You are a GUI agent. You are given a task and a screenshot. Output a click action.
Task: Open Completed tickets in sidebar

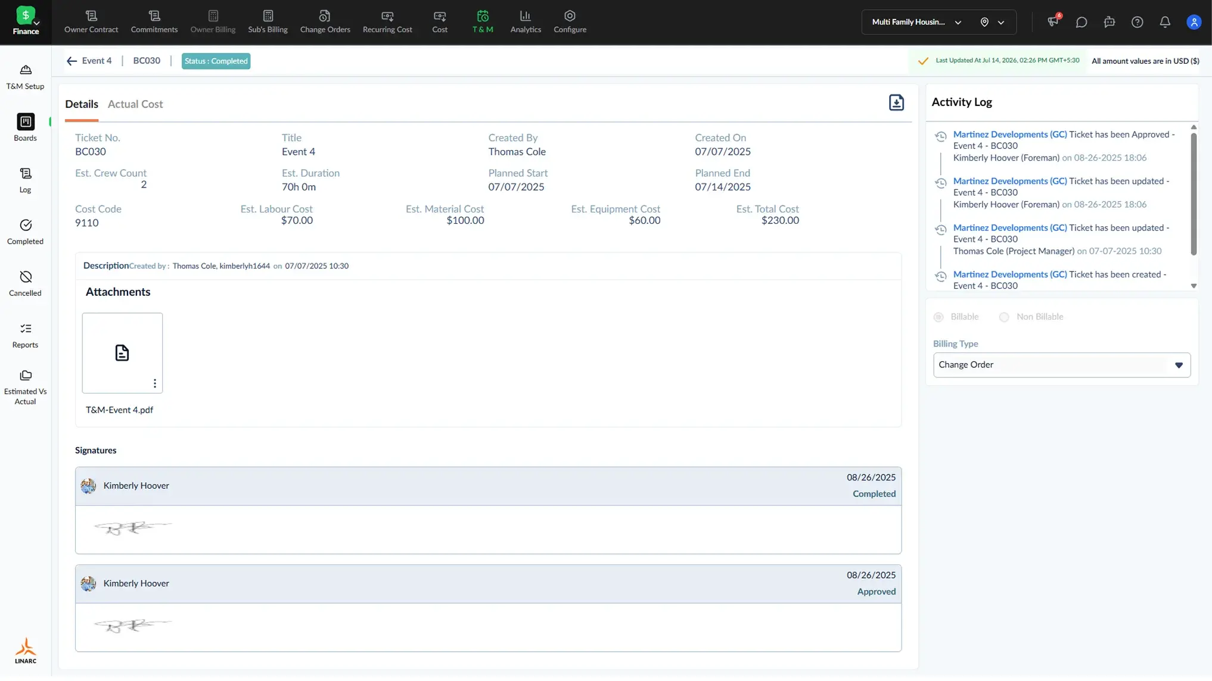(25, 232)
